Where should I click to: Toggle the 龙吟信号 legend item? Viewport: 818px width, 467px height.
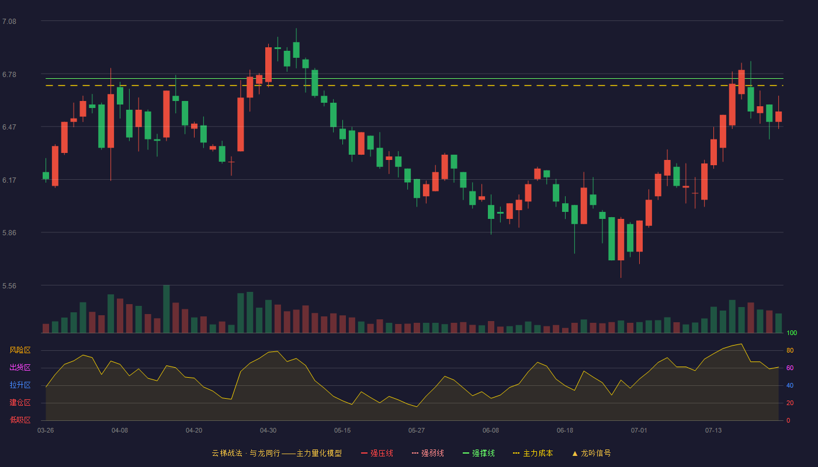click(x=591, y=453)
